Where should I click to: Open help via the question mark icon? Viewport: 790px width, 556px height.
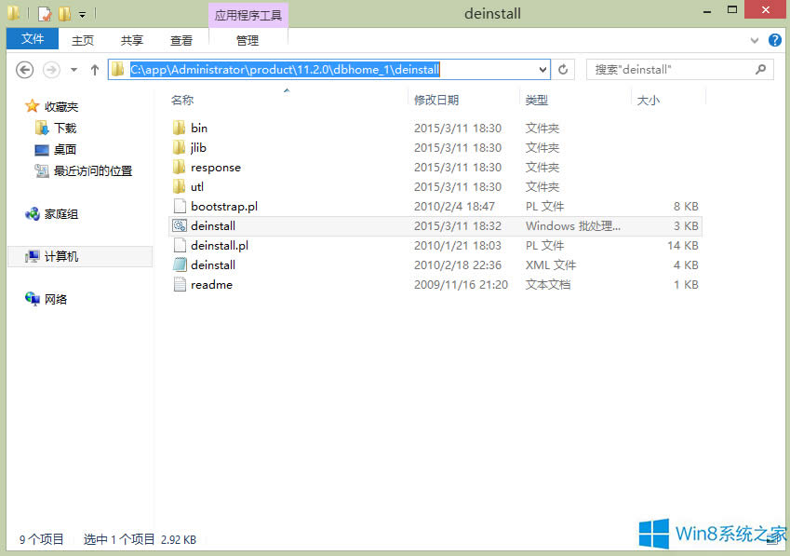coord(775,39)
